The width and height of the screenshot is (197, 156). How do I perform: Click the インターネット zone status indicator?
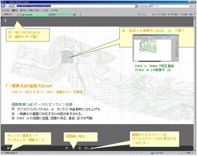157,153
